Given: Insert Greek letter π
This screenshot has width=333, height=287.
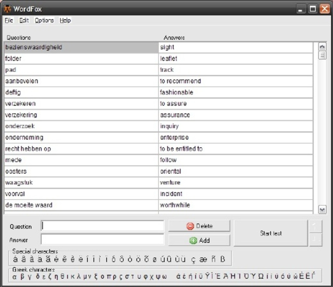Looking at the screenshot, I should 109,277.
